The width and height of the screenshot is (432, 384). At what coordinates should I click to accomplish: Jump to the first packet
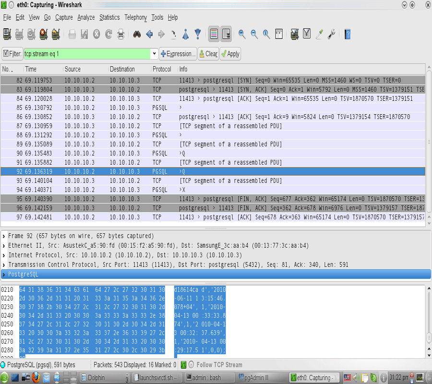point(186,34)
